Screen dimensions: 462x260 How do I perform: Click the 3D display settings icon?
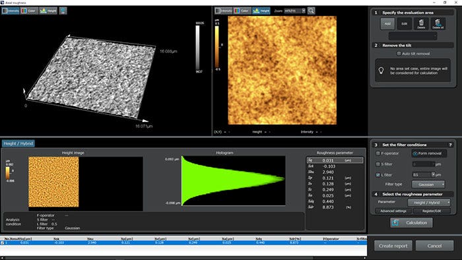[x=63, y=11]
